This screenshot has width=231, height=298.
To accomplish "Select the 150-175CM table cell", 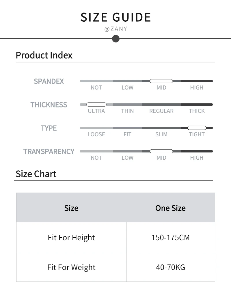I will pos(171,238).
